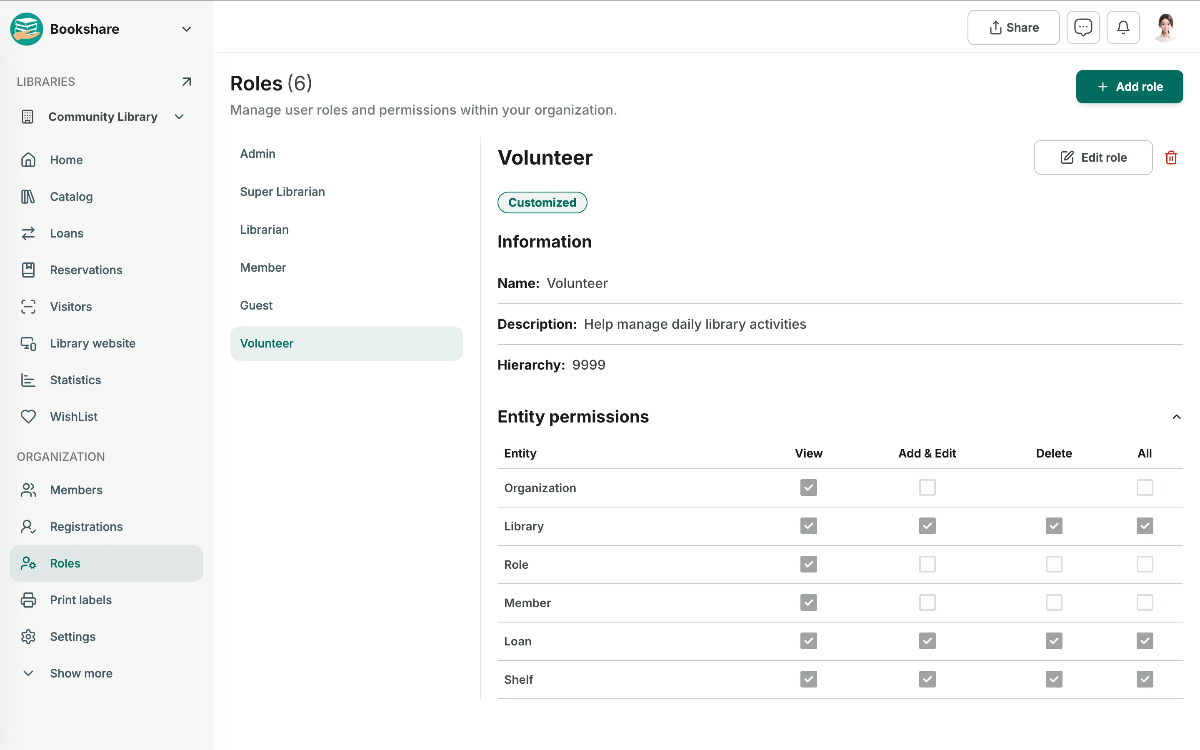The height and width of the screenshot is (750, 1200).
Task: Click the Bookshare logo icon
Action: (x=26, y=29)
